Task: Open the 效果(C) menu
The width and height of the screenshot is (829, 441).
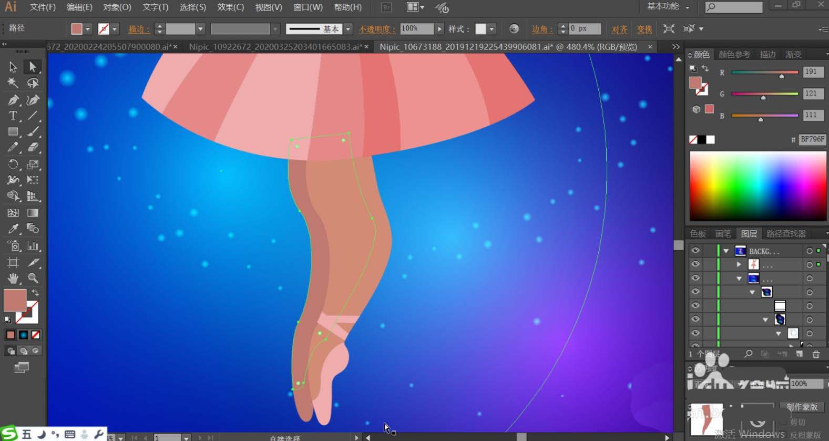Action: pos(231,7)
